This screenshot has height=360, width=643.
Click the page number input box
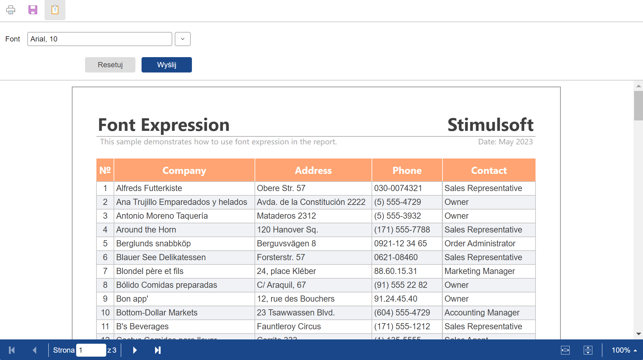click(91, 350)
